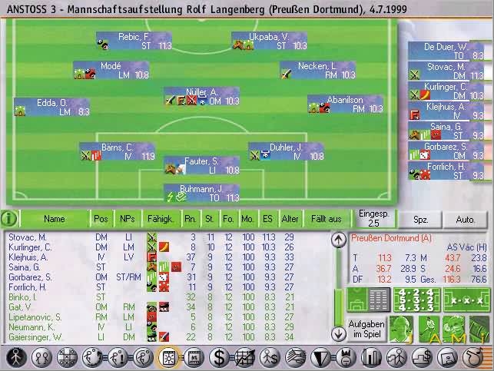
Task: Select striker Rebic, F. on the pitch
Action: click(x=134, y=41)
